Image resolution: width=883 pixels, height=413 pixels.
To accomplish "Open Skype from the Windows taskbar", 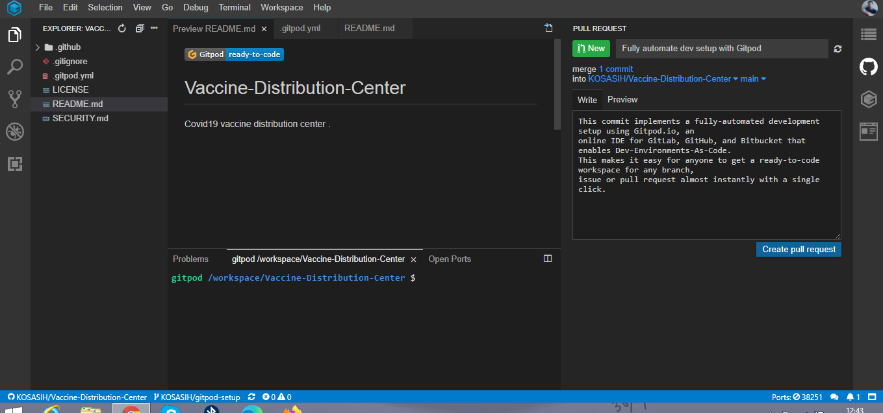I will pyautogui.click(x=171, y=410).
